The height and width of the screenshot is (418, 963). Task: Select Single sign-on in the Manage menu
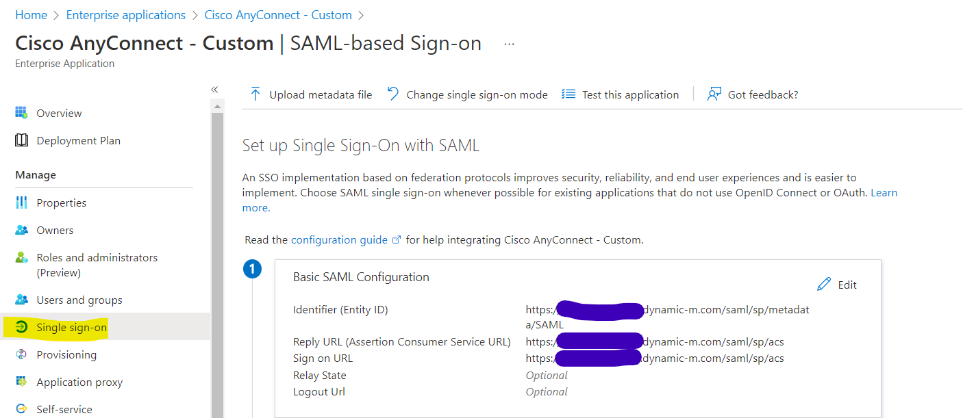(x=73, y=327)
